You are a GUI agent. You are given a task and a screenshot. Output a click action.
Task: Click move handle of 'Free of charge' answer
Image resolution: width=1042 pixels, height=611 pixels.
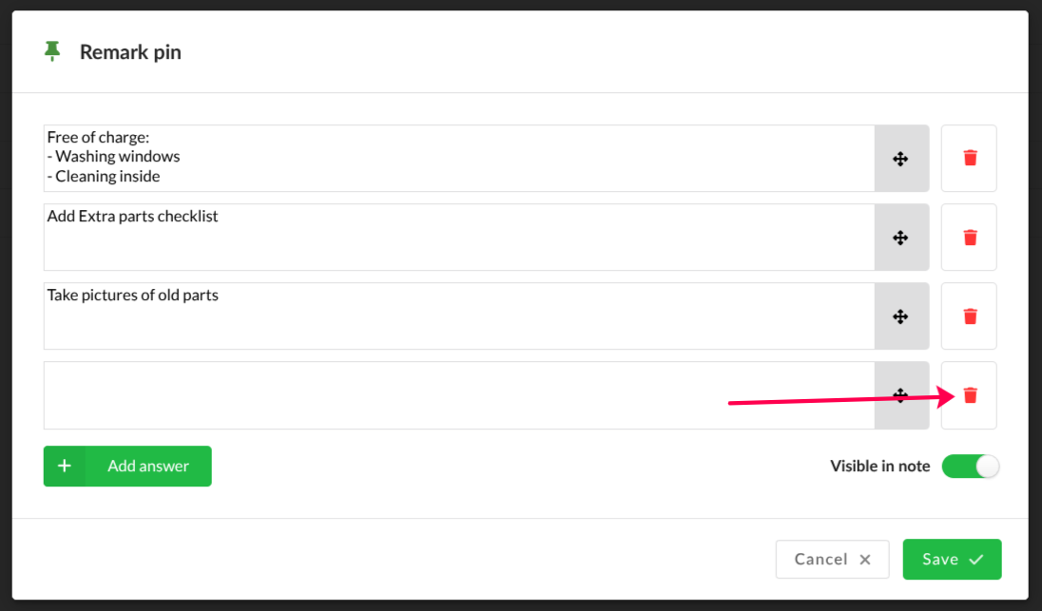coord(901,159)
